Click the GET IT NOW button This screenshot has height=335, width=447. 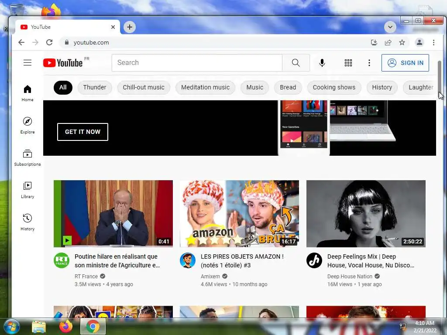[83, 132]
